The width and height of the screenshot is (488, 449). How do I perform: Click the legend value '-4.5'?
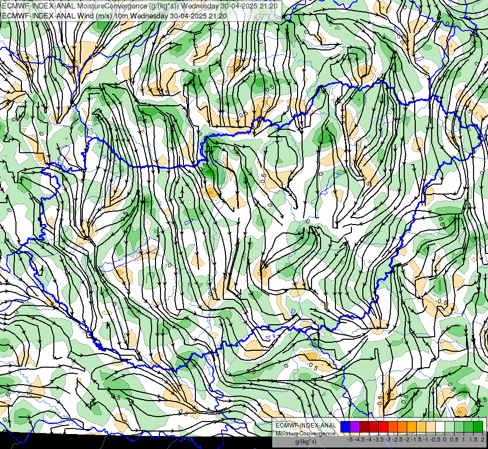coord(360,440)
